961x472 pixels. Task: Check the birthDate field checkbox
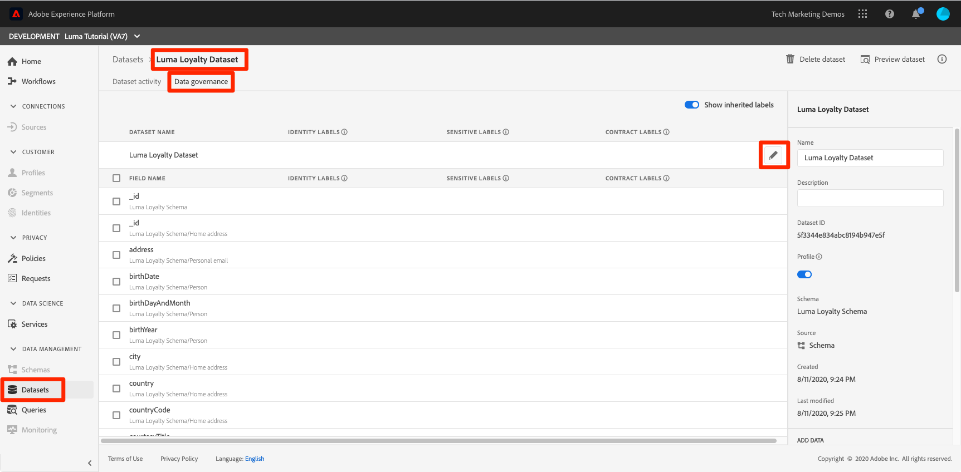(x=116, y=282)
